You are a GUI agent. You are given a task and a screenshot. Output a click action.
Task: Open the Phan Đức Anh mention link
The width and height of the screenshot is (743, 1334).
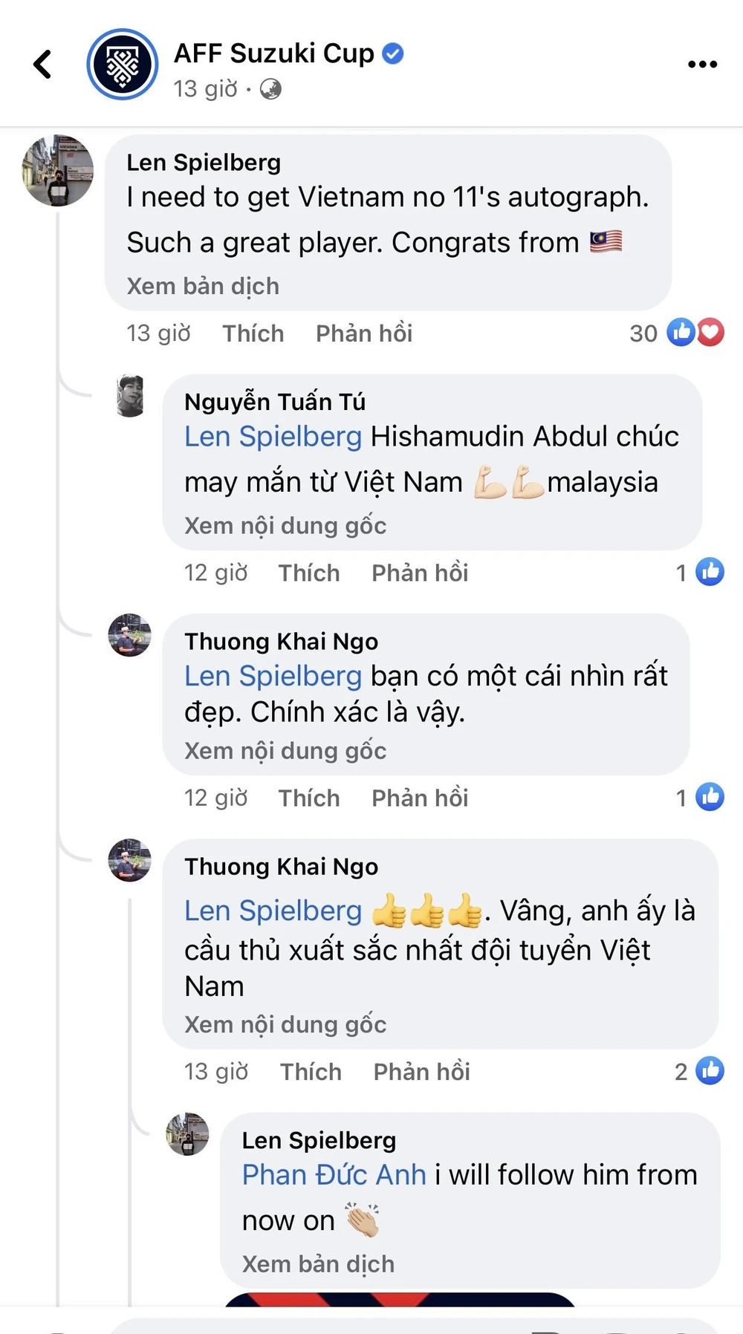click(x=334, y=1175)
